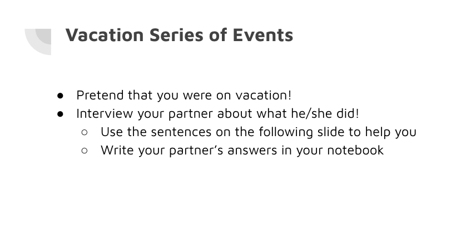Select the line Interview your partner about
This screenshot has height=230, width=456.
click(218, 114)
